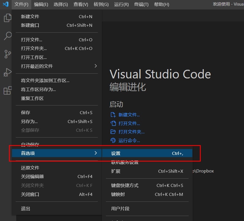Image resolution: width=244 pixels, height=221 pixels.
Task: Open the 查看(V) menu
Action: [x=81, y=4]
